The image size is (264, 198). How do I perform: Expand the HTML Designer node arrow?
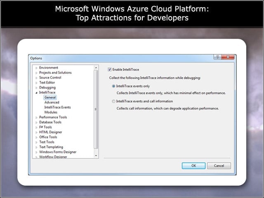[x=36, y=132]
